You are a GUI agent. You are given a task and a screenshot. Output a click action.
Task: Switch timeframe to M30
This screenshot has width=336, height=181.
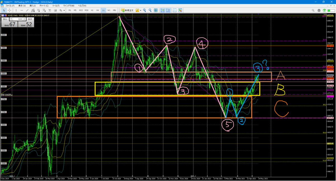[87, 10]
